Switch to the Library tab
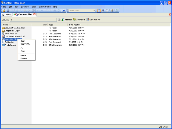This screenshot has height=129, width=172. point(6,15)
